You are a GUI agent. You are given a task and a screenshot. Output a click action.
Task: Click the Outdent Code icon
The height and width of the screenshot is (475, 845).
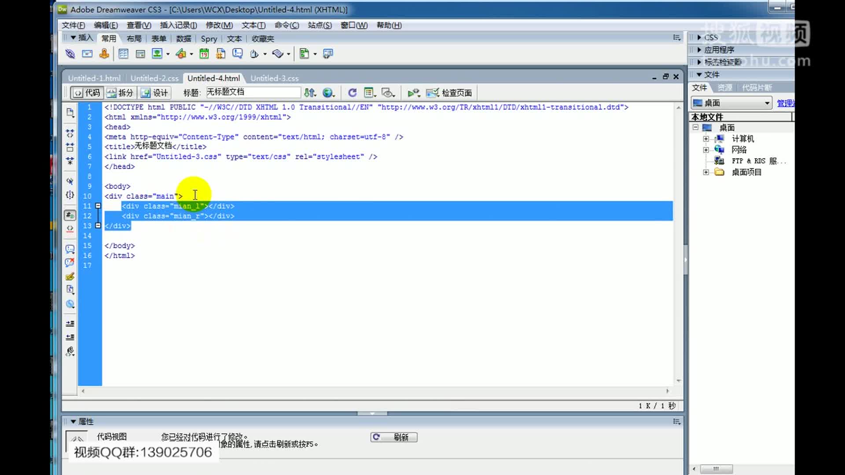pos(70,337)
